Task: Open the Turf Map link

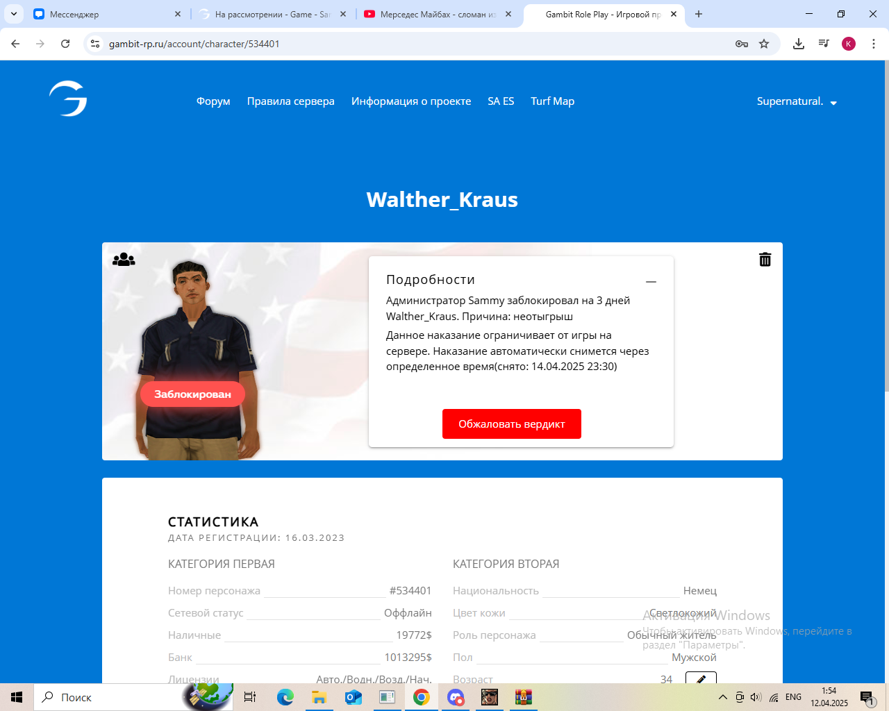Action: (x=552, y=101)
